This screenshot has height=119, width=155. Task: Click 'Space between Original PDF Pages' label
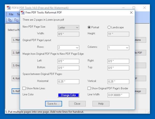pyautogui.click(x=42, y=74)
